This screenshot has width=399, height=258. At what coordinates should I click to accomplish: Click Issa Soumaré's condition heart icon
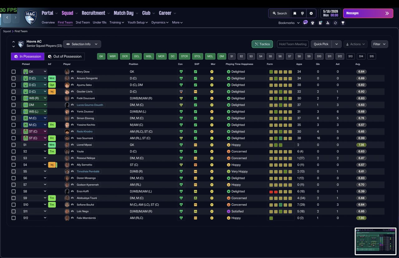tap(181, 138)
